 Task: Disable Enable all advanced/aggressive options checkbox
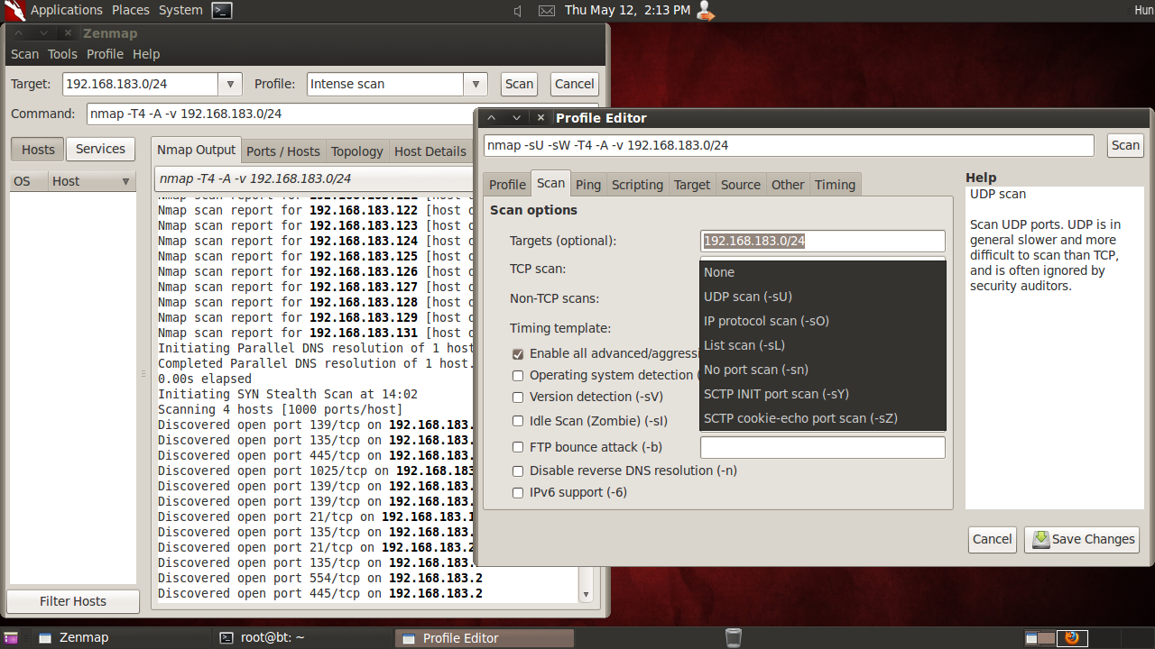click(x=518, y=354)
